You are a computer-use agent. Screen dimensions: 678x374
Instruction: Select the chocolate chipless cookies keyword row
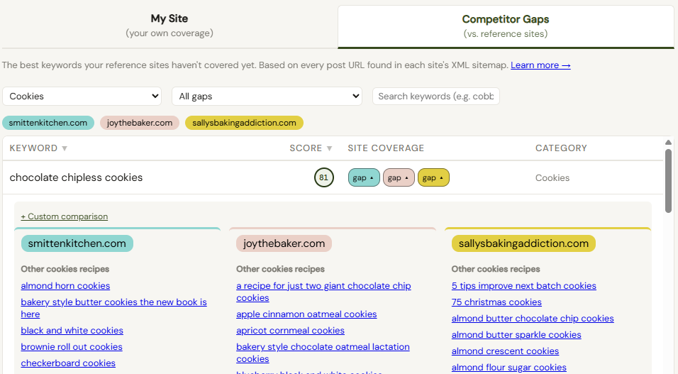coord(333,177)
